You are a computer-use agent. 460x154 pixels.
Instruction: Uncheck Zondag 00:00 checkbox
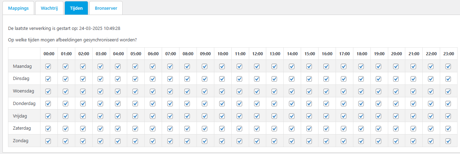pyautogui.click(x=48, y=141)
